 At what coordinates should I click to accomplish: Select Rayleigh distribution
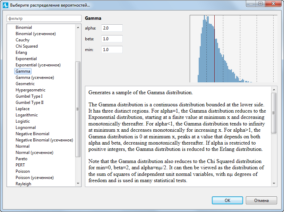point(23,184)
